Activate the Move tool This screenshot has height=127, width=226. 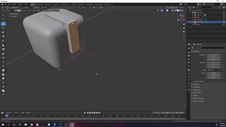pos(3,24)
